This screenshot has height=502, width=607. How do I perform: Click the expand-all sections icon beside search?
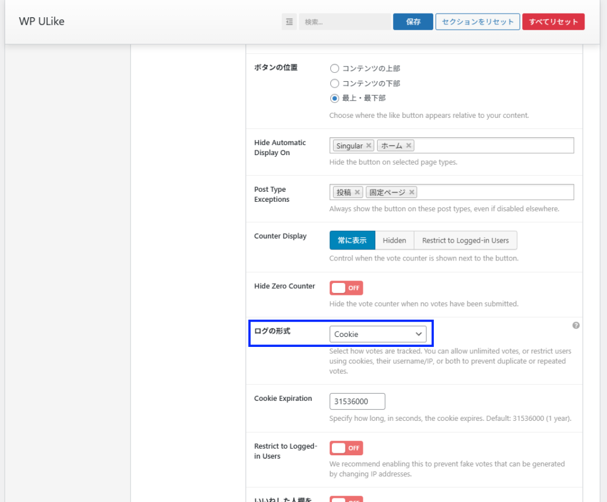coord(289,22)
